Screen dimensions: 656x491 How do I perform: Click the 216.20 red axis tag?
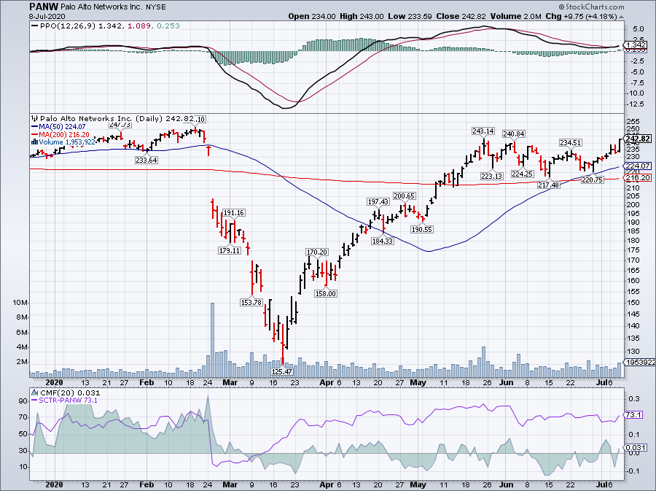639,178
